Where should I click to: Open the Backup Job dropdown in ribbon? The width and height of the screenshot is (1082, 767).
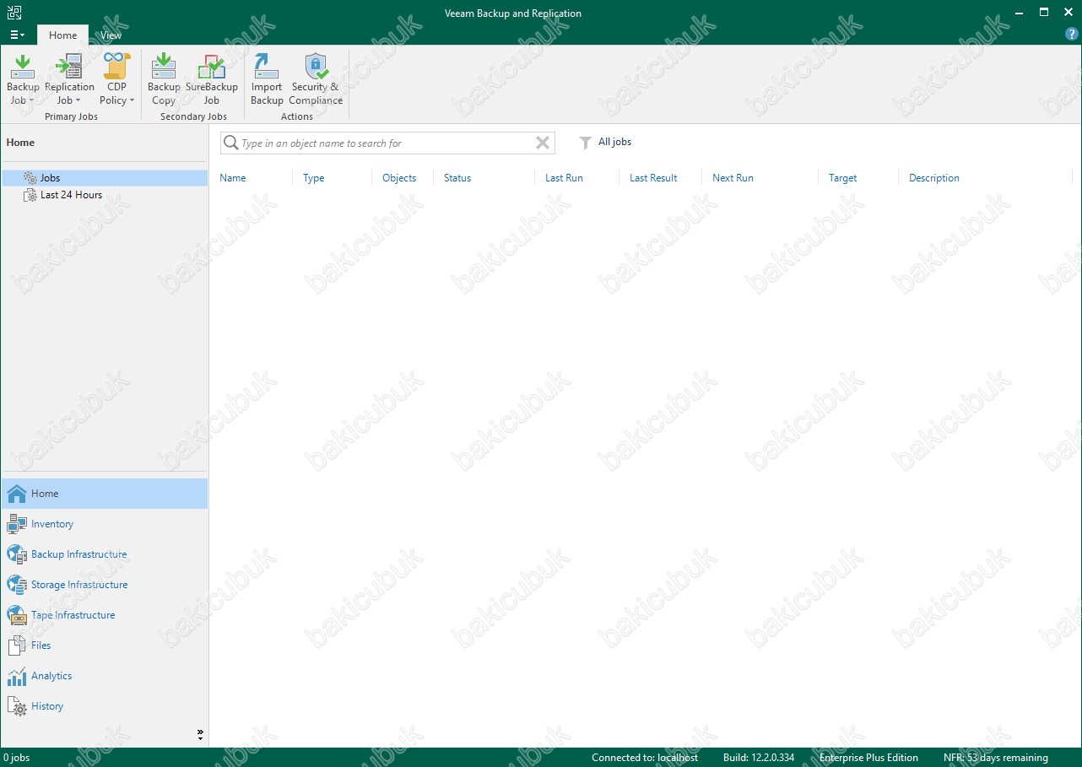(x=23, y=79)
